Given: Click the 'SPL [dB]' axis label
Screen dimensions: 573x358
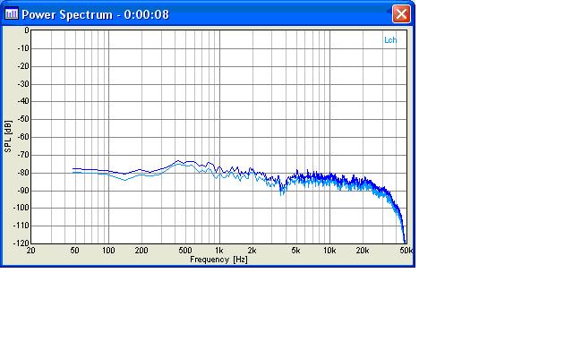Looking at the screenshot, I should pyautogui.click(x=8, y=137).
